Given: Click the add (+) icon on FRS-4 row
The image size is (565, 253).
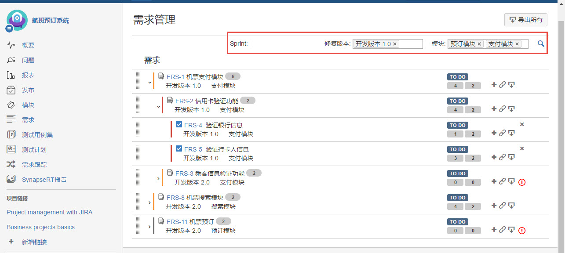Looking at the screenshot, I should [x=494, y=133].
